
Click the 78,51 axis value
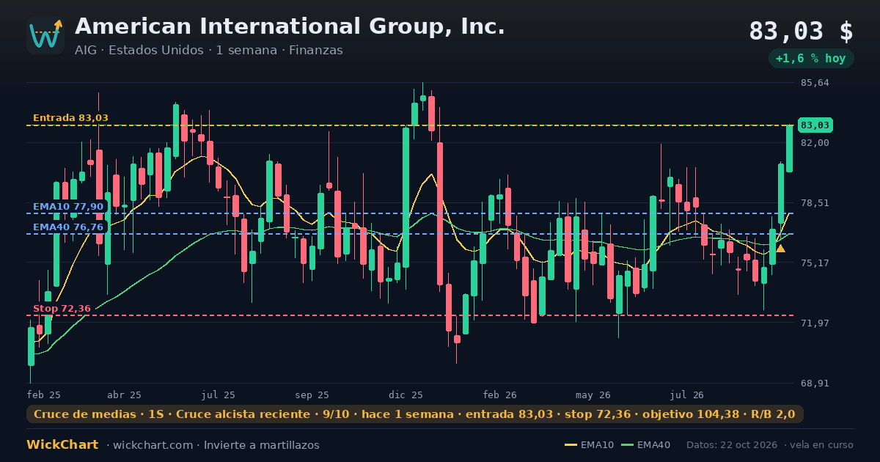[x=815, y=202]
